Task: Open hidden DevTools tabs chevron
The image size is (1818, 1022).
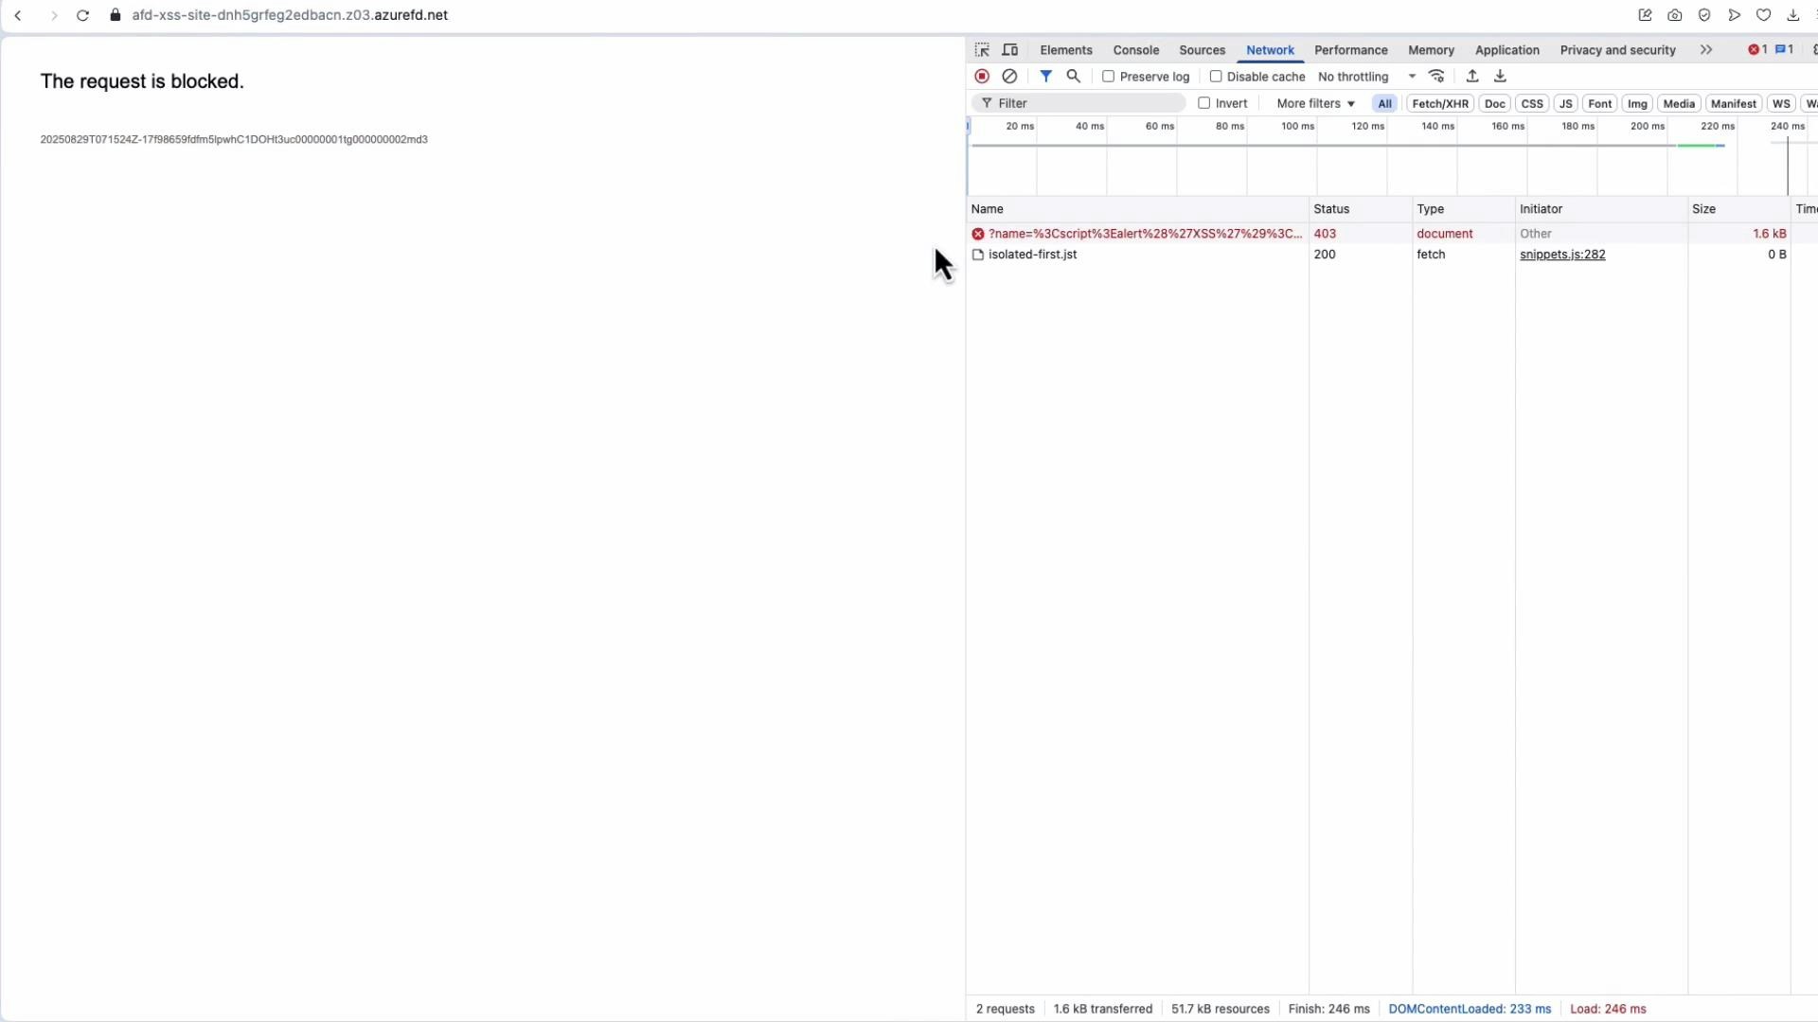Action: click(1706, 49)
